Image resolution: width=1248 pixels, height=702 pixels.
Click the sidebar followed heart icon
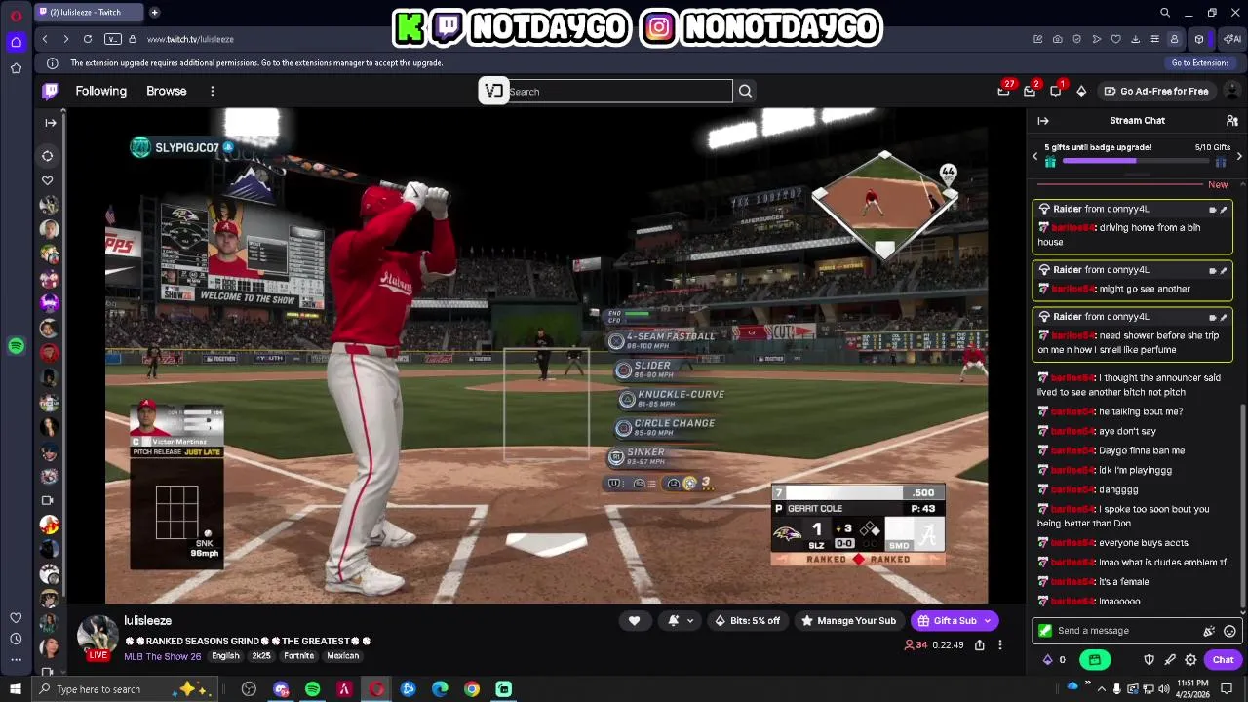[47, 180]
